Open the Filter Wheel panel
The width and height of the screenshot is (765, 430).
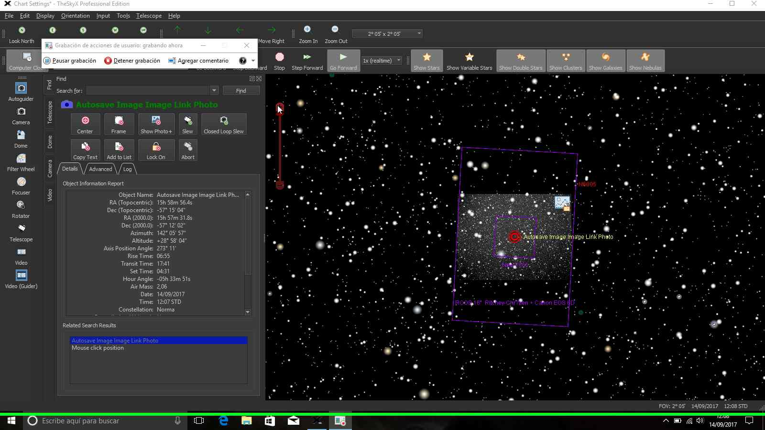(21, 162)
